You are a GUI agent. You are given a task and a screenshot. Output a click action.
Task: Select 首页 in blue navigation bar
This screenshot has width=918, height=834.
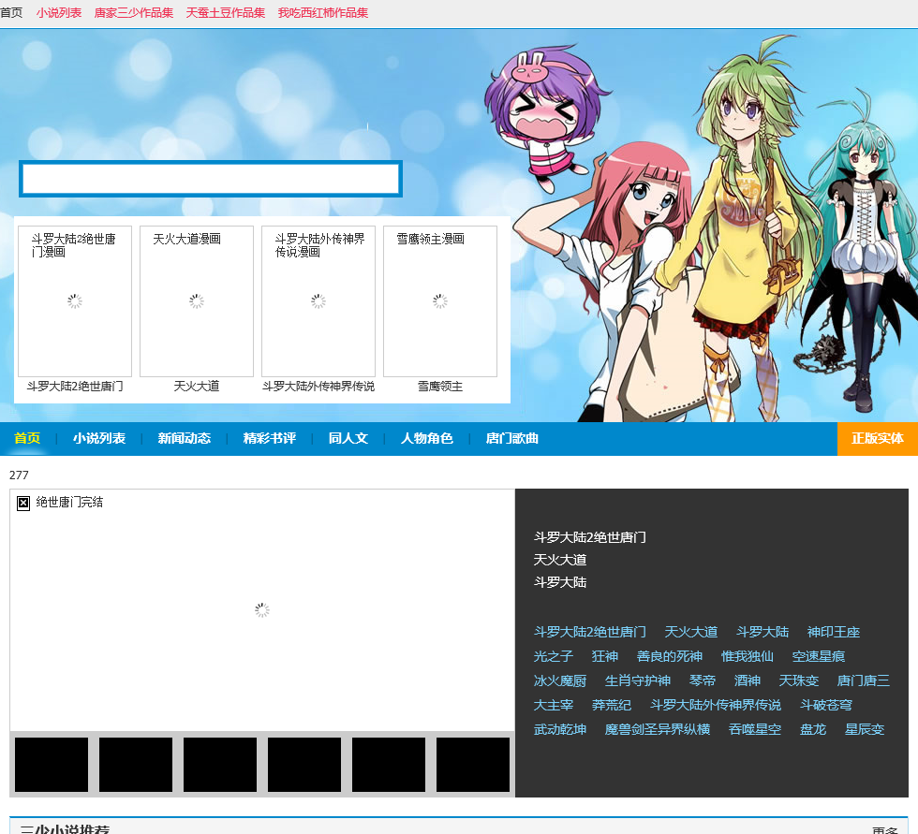[27, 438]
